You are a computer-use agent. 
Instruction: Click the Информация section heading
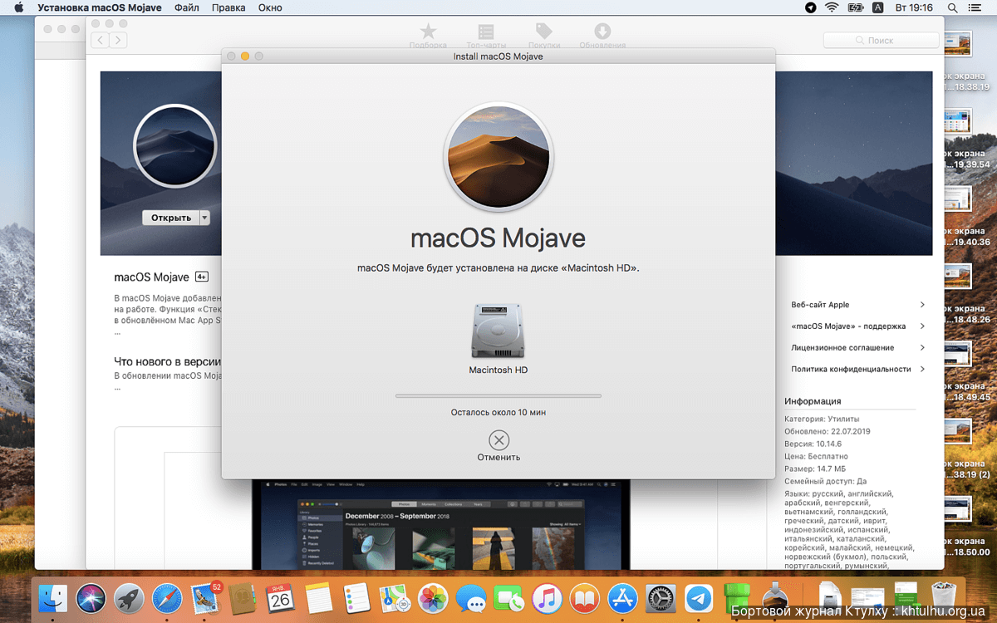click(x=813, y=401)
